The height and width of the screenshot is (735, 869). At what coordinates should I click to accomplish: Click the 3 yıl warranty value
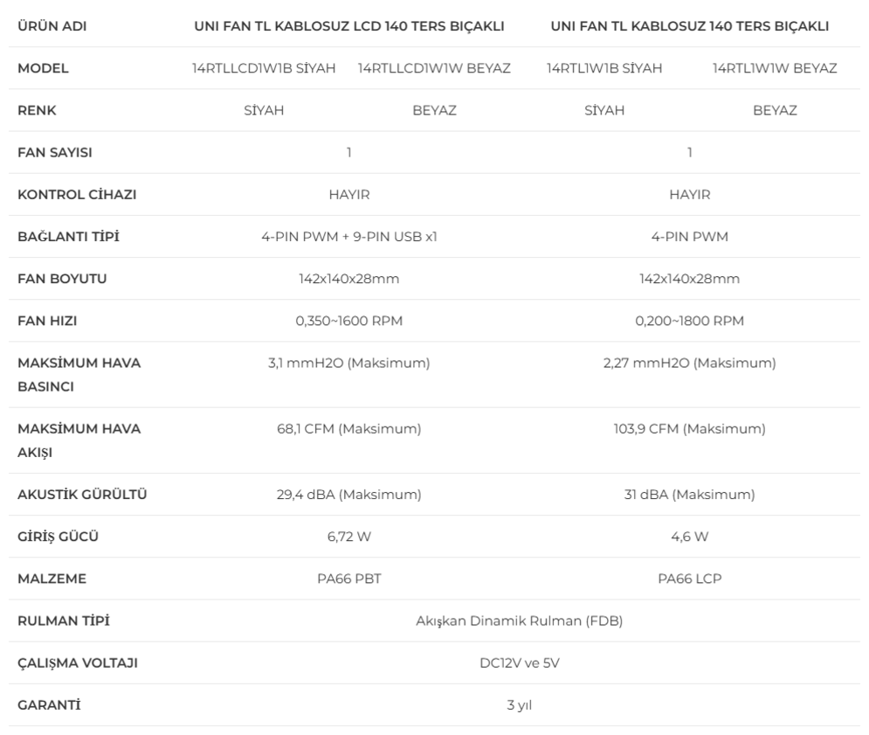[x=520, y=705]
